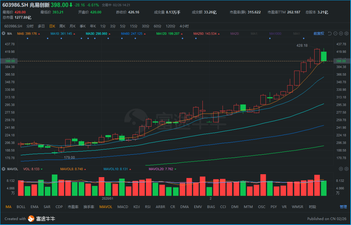Select the KDJ indicator
Screen dimensions: 351x225
pyautogui.click(x=136, y=206)
